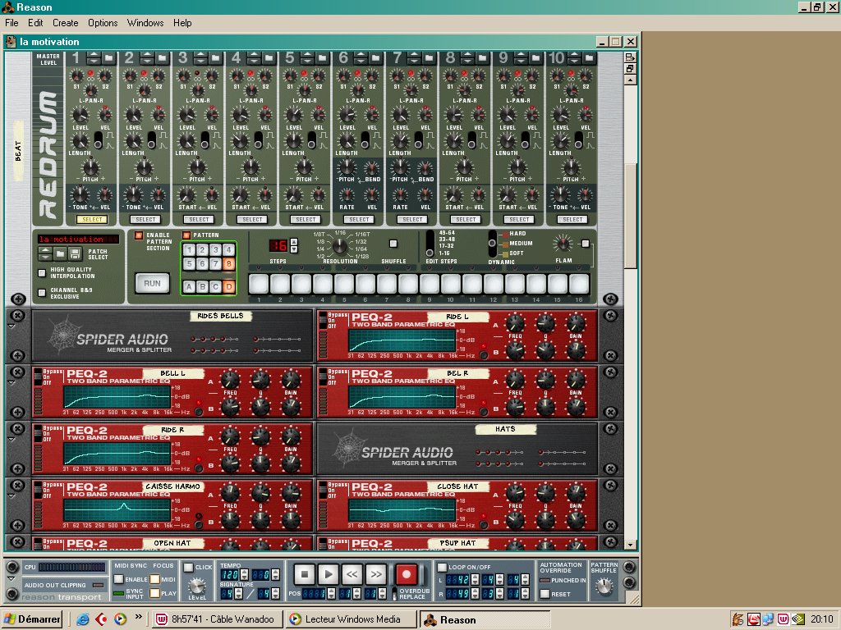Fold the BELL L PEQ-2 device row
841x630 pixels.
click(11, 382)
